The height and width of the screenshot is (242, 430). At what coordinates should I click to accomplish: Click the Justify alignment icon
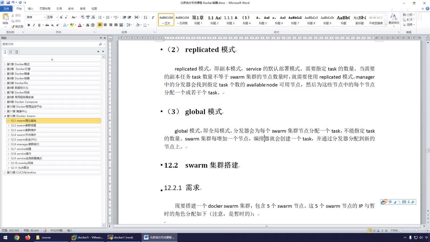click(x=116, y=25)
